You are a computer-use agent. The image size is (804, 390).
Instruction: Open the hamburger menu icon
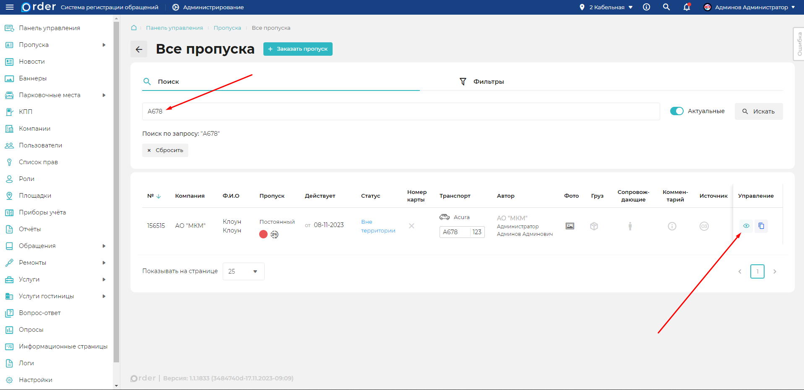pyautogui.click(x=9, y=7)
